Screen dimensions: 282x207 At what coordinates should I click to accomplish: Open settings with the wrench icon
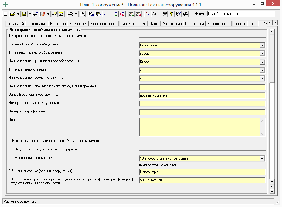[164, 14]
